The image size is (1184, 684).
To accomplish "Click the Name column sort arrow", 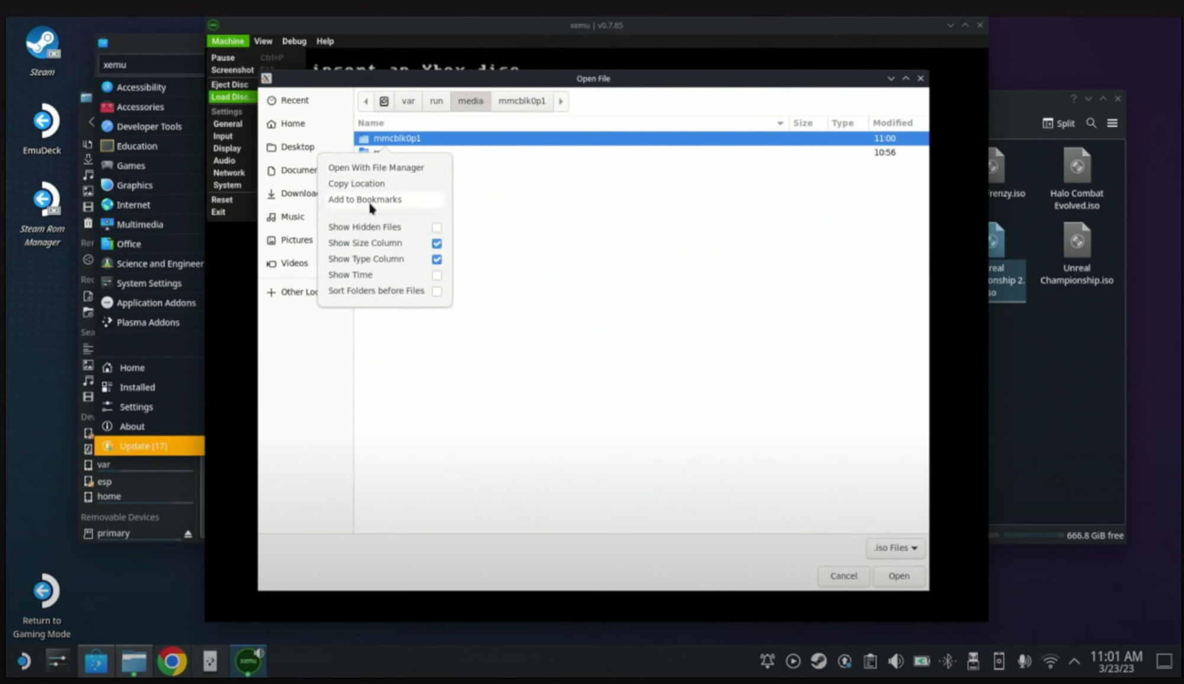I will click(780, 123).
